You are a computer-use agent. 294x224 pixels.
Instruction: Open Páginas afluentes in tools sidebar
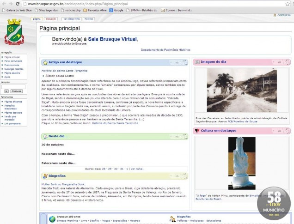[x=13, y=102]
